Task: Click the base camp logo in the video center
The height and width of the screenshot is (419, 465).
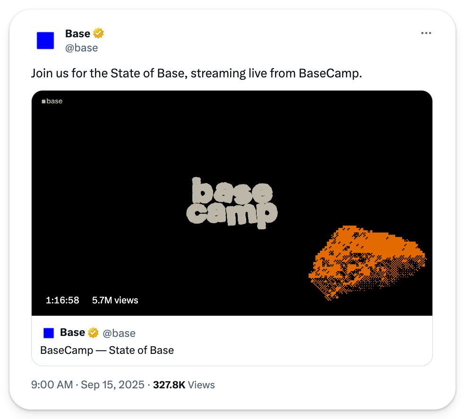Action: [x=231, y=203]
